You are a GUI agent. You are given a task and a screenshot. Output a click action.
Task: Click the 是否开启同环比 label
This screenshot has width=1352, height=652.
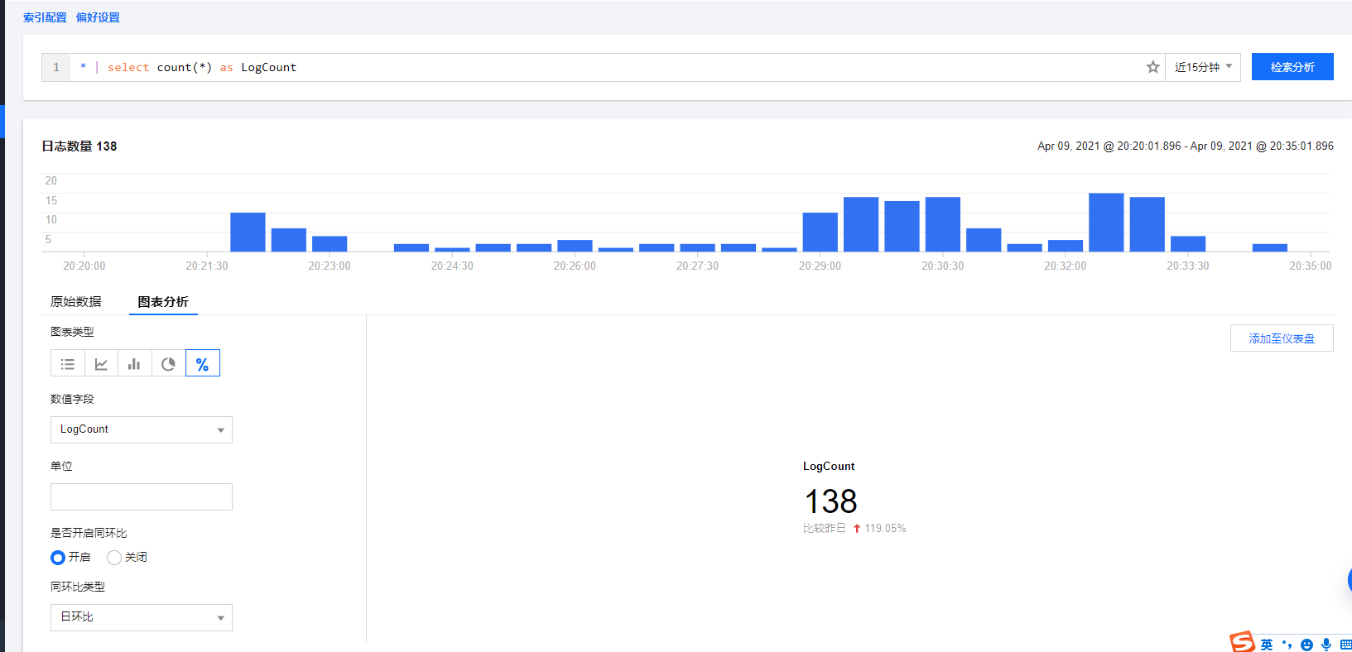coord(89,533)
